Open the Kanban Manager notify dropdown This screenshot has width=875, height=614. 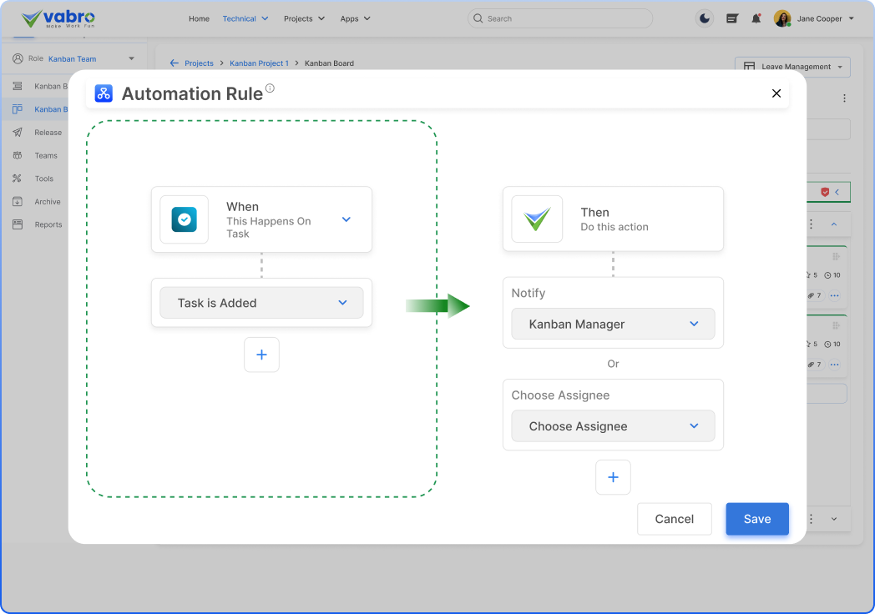pyautogui.click(x=613, y=324)
